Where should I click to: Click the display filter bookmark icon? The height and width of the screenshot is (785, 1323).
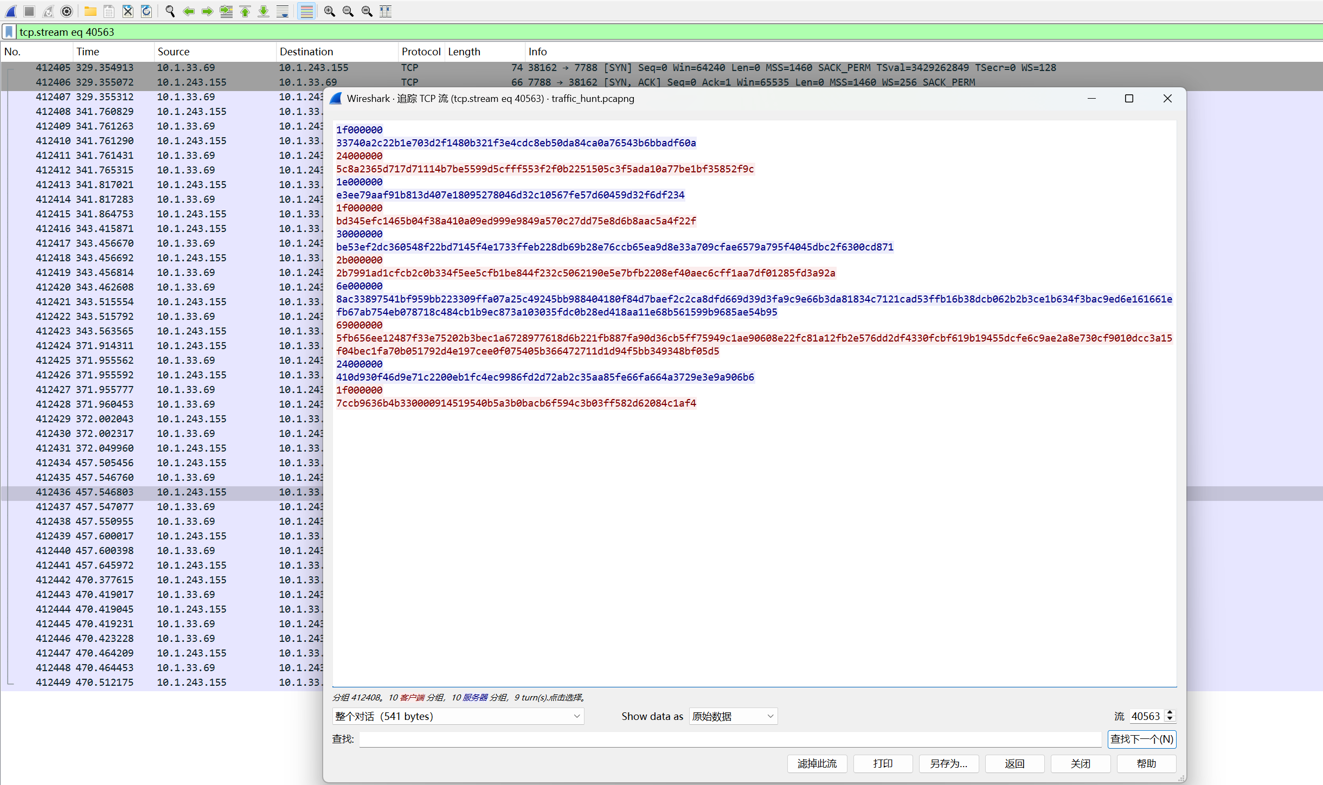pos(9,32)
